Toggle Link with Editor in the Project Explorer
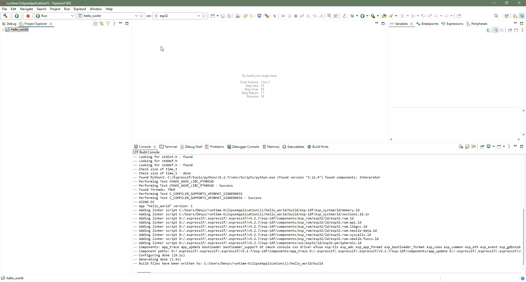 (102, 24)
